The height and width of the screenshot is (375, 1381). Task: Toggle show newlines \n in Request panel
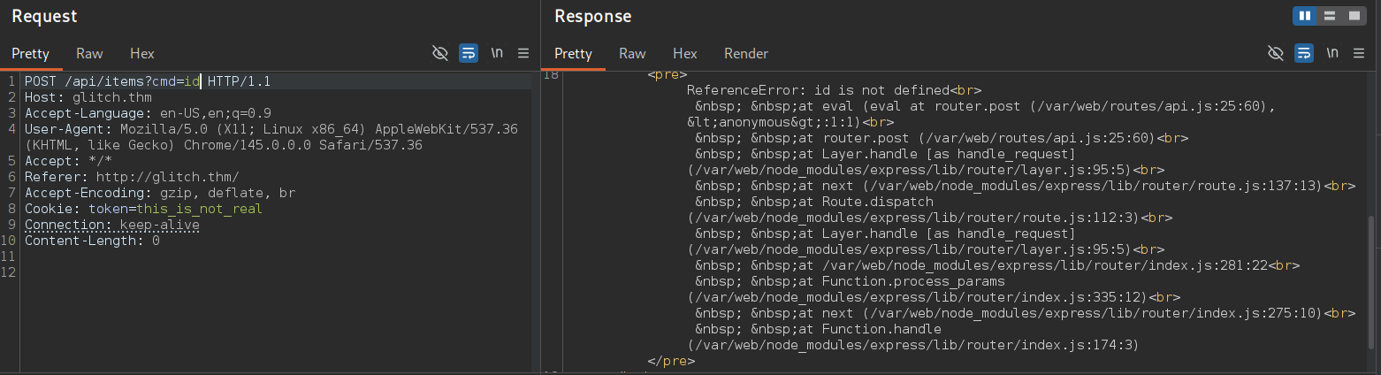click(497, 53)
